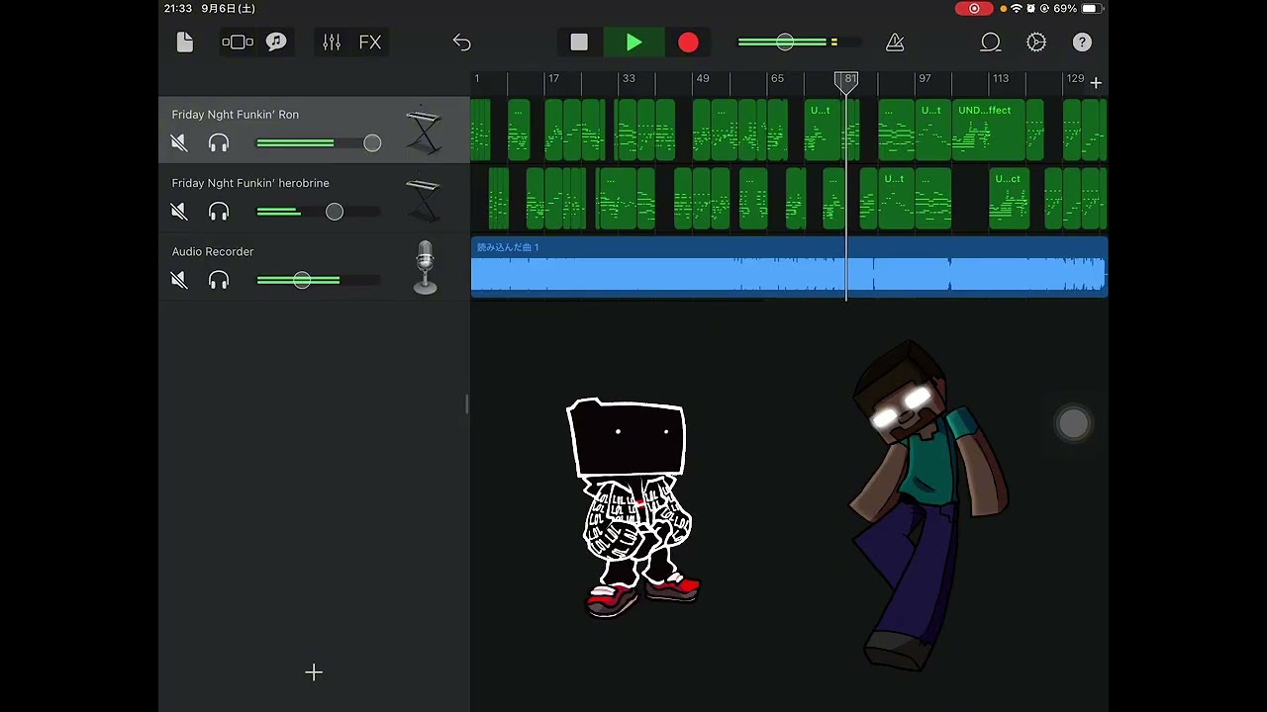The width and height of the screenshot is (1267, 712).
Task: Select the Friday Nght Funkin' herobrine track name
Action: point(250,183)
